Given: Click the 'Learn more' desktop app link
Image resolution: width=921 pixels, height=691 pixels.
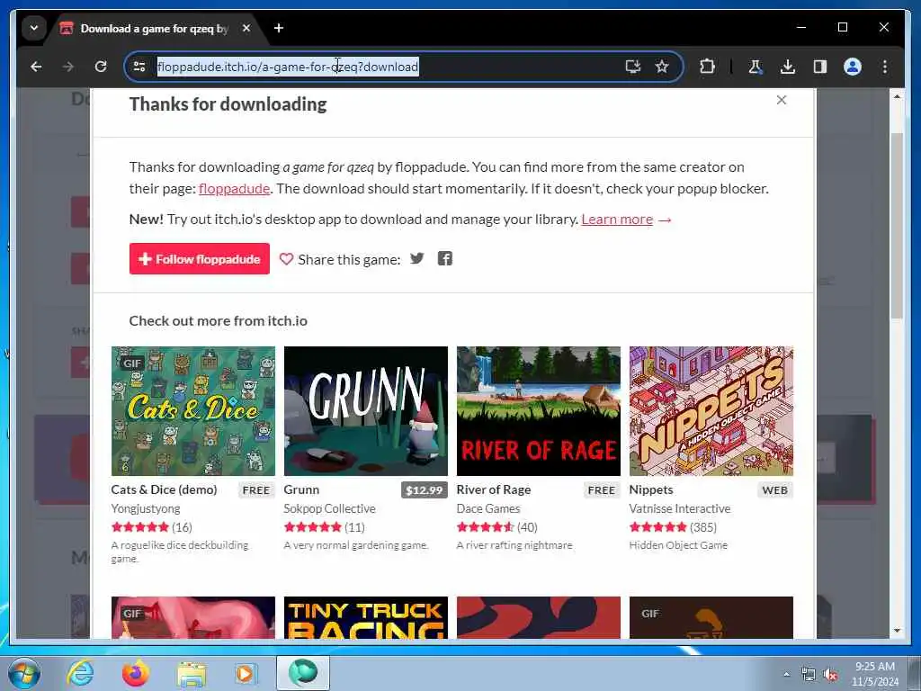Looking at the screenshot, I should click(617, 220).
